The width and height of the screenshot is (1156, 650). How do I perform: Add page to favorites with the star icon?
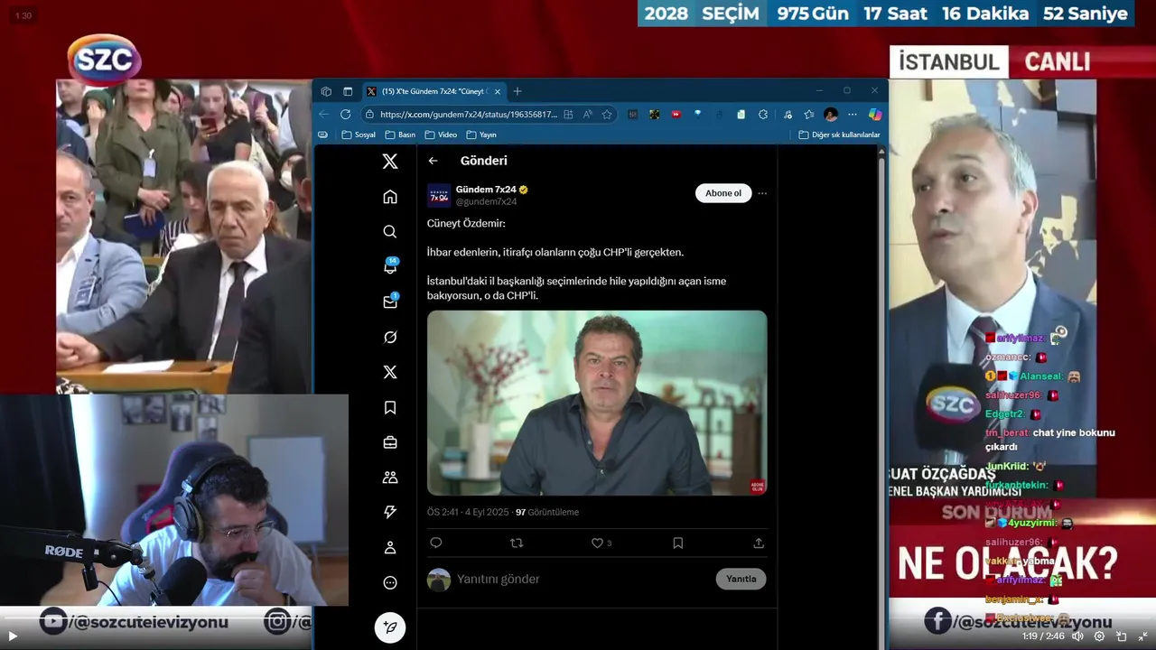[607, 115]
